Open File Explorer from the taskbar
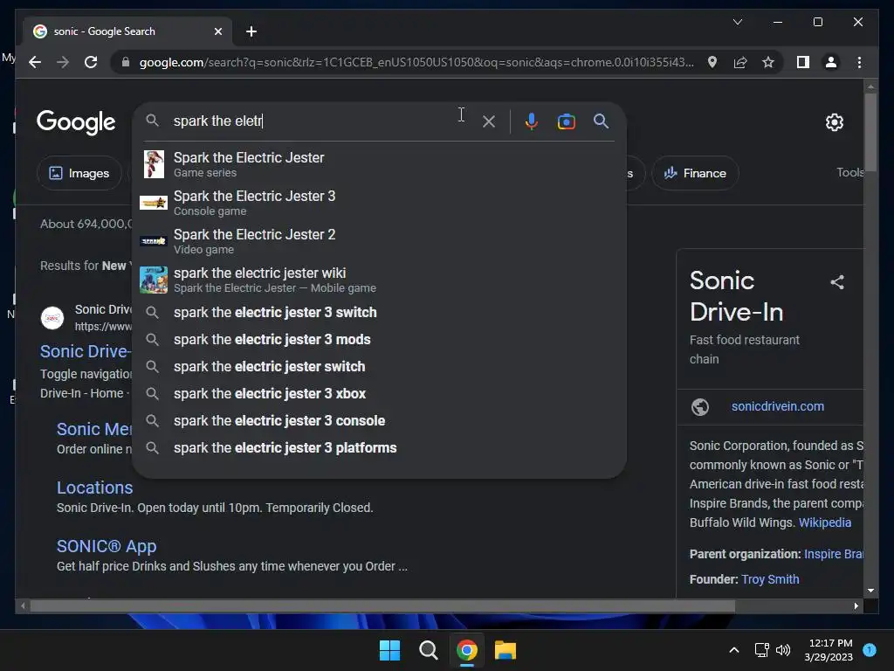 coord(505,650)
